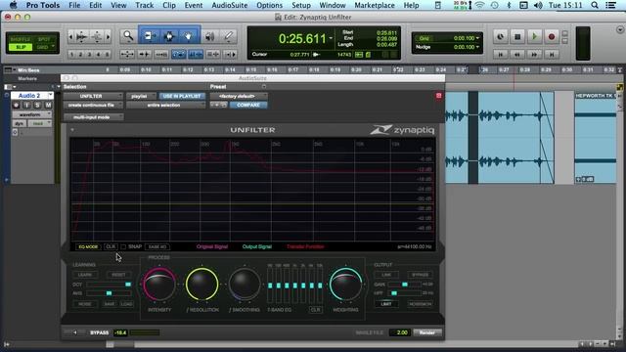Click the COMPARE button

click(x=248, y=105)
